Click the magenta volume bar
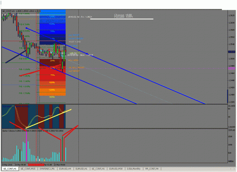The image size is (237, 172). pos(27,146)
